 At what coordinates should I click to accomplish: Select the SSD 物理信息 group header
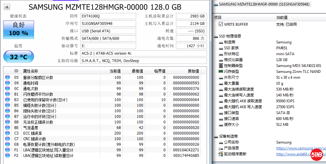click(x=230, y=36)
